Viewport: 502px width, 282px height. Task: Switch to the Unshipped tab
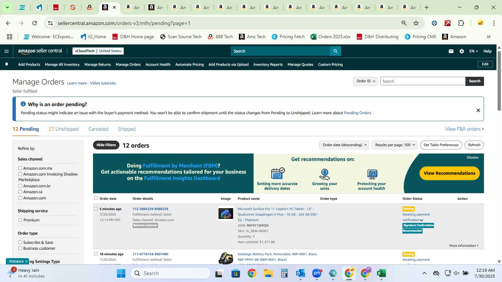[64, 129]
